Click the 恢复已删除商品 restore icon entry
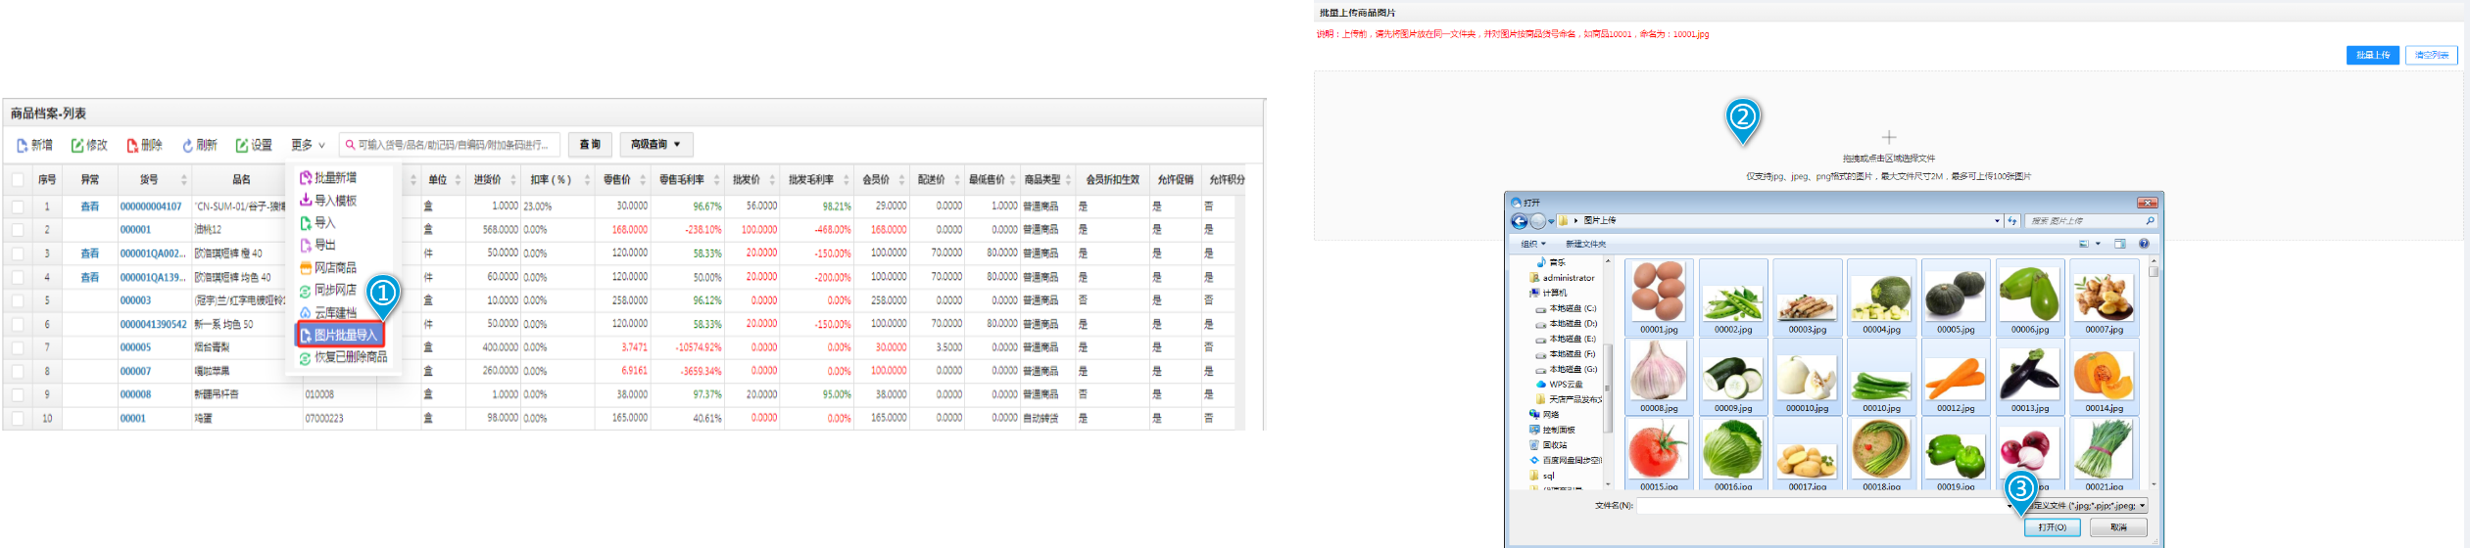2470x548 pixels. pos(306,358)
